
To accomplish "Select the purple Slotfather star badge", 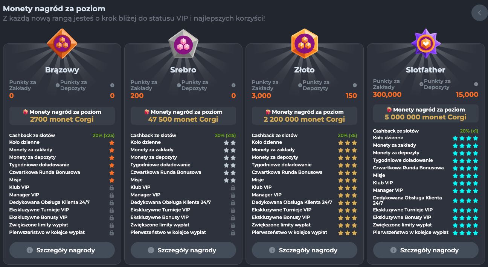I will click(425, 43).
